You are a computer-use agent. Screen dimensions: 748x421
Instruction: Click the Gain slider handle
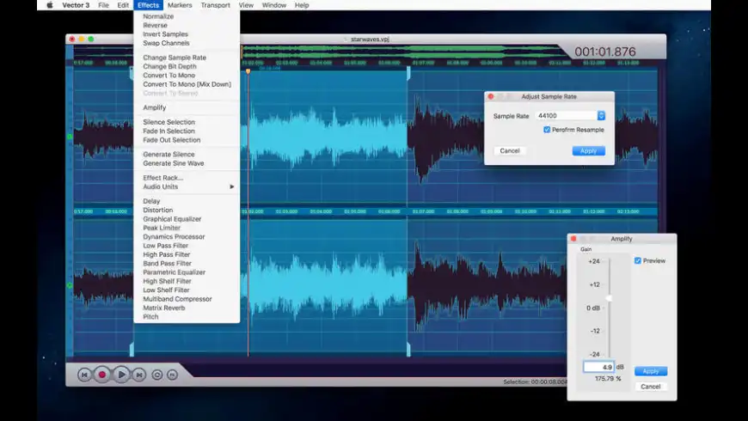[609, 298]
